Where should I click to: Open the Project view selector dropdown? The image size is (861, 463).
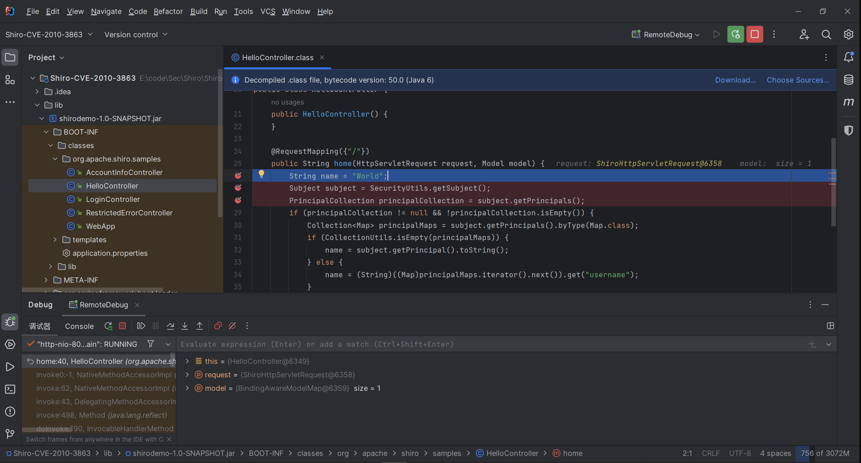tap(46, 57)
